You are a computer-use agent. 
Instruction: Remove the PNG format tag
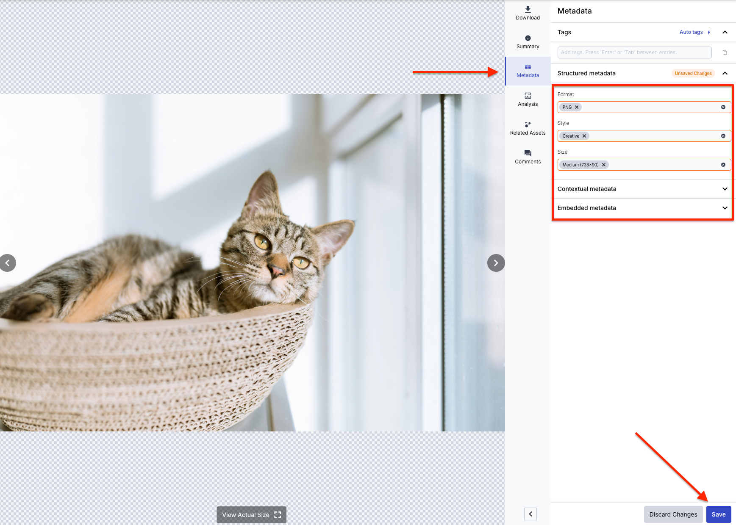[x=577, y=107]
